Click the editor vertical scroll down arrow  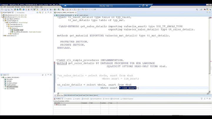[x=209, y=92]
